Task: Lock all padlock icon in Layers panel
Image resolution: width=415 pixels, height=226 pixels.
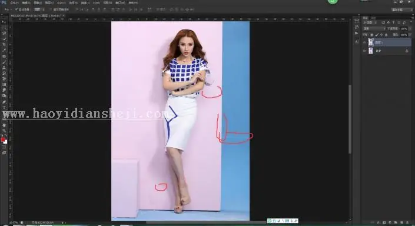Action: 386,35
